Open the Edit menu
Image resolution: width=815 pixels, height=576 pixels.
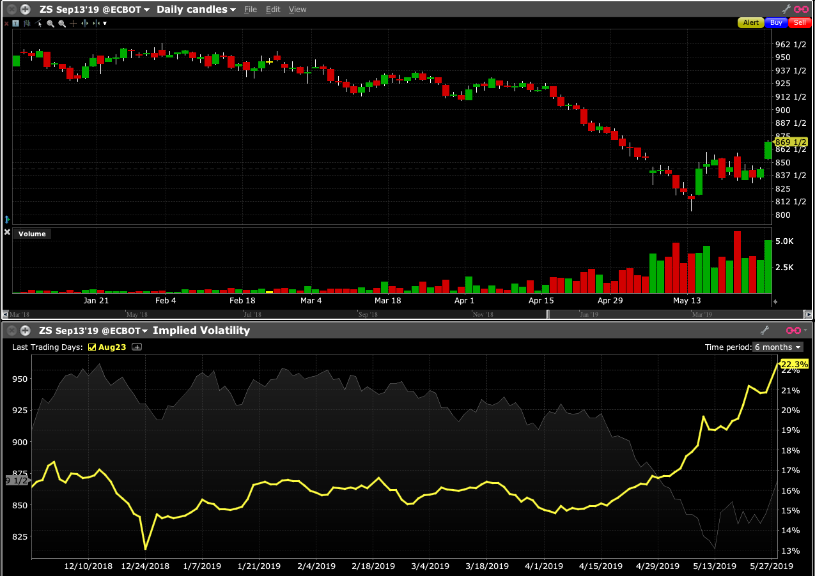point(273,10)
